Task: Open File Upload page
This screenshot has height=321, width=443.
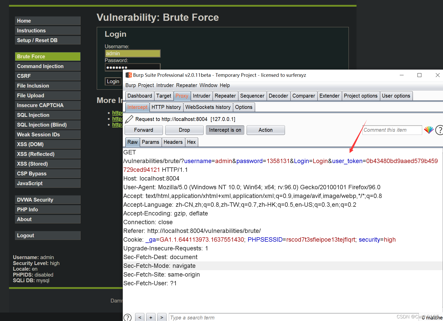Action: tap(48, 96)
